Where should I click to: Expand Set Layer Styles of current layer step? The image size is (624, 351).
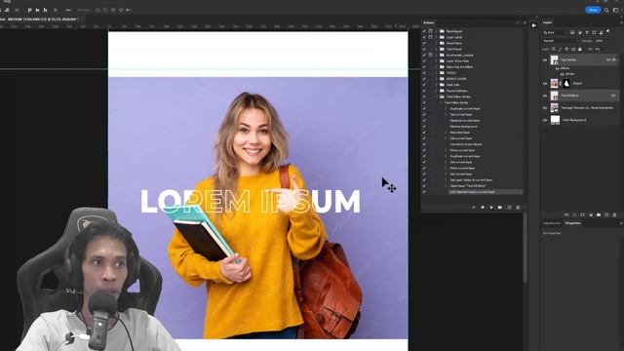(x=446, y=179)
